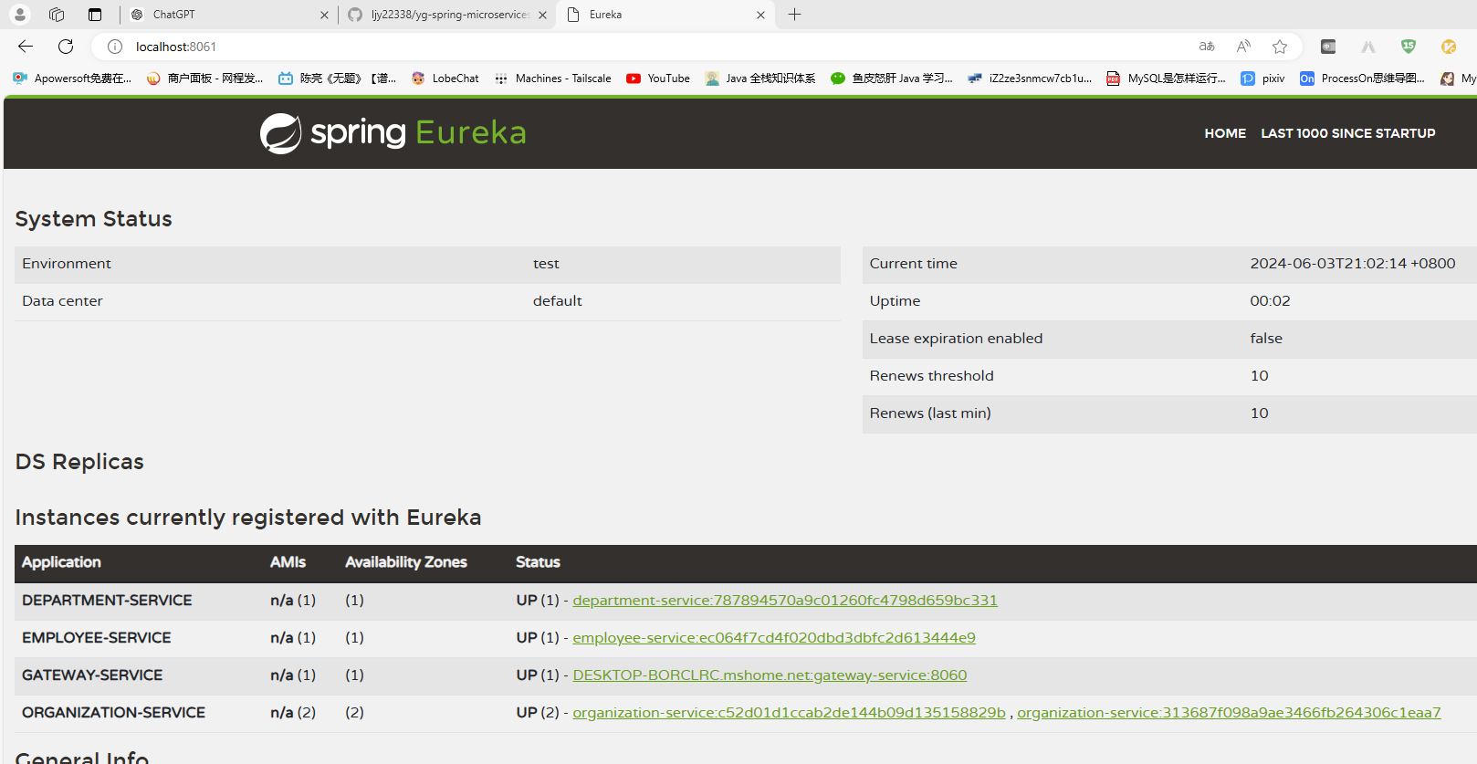This screenshot has width=1477, height=764.
Task: Go to HOME in Eureka navbar
Action: (1225, 133)
